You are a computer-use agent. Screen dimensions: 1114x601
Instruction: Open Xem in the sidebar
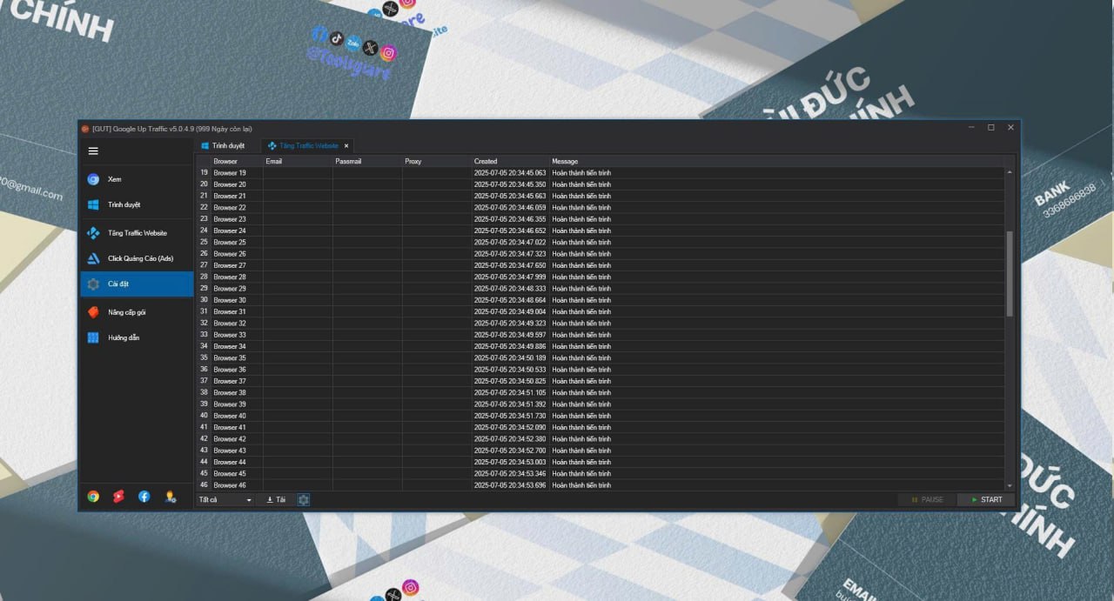137,179
